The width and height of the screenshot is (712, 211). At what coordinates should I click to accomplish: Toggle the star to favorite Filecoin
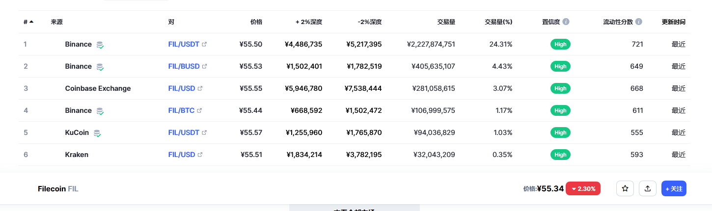(625, 188)
